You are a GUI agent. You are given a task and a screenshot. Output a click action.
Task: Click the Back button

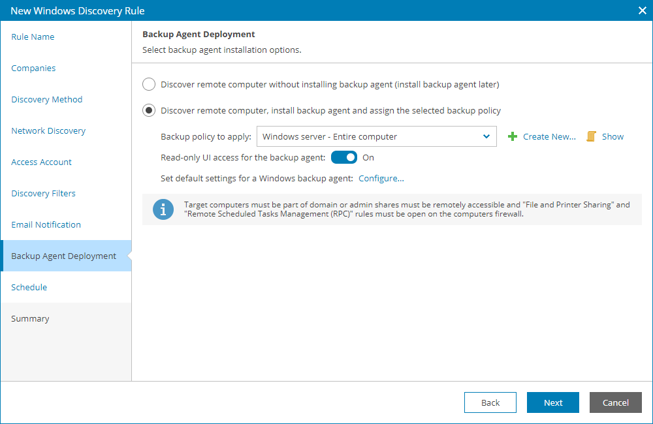490,402
